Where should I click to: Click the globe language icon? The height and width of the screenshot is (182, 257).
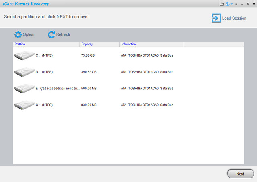tap(227, 4)
